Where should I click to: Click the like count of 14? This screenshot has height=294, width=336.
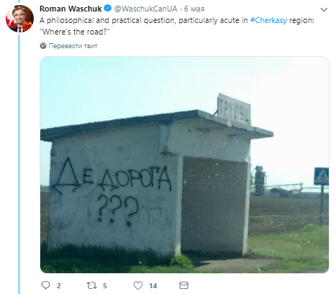pyautogui.click(x=153, y=285)
